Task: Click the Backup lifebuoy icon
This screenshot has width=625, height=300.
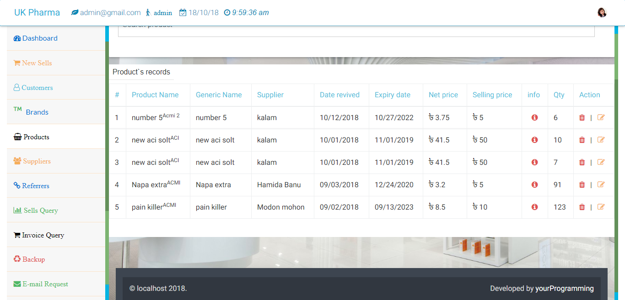Action: [17, 259]
